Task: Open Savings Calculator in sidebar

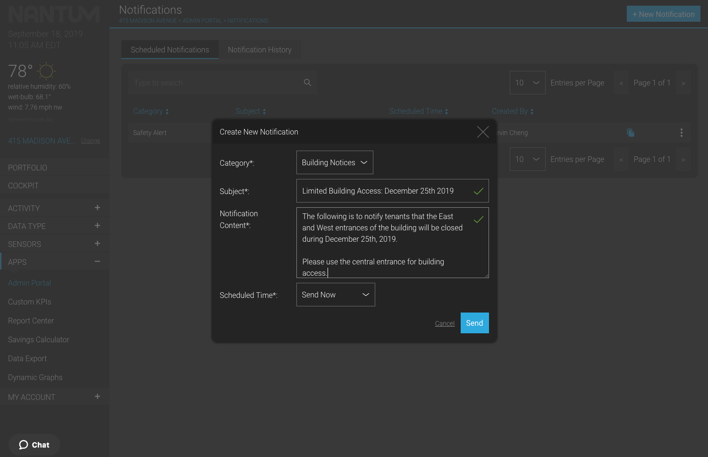Action: [38, 339]
